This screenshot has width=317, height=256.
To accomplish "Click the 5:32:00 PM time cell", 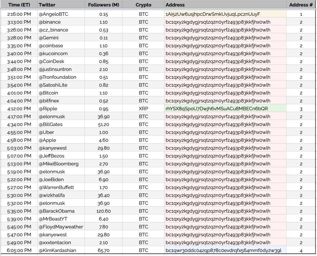I will [19, 203].
